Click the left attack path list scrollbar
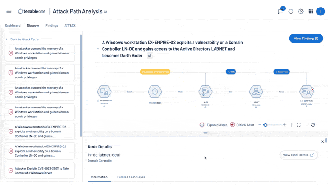The image size is (328, 185). click(x=81, y=85)
